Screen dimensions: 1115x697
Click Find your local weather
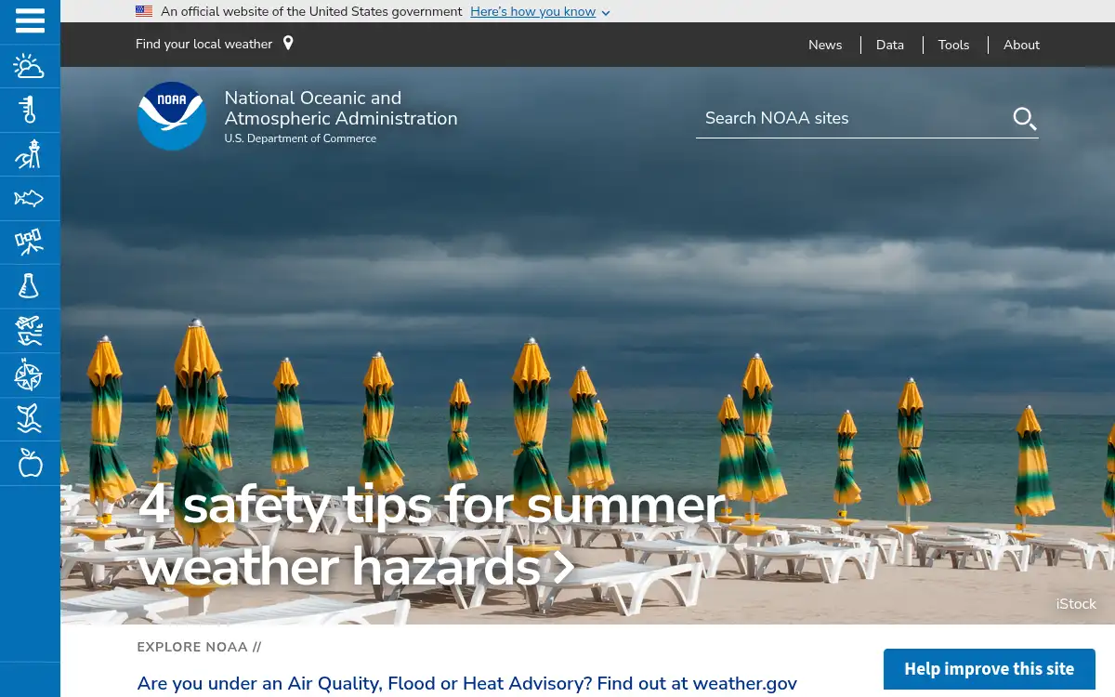tap(204, 44)
